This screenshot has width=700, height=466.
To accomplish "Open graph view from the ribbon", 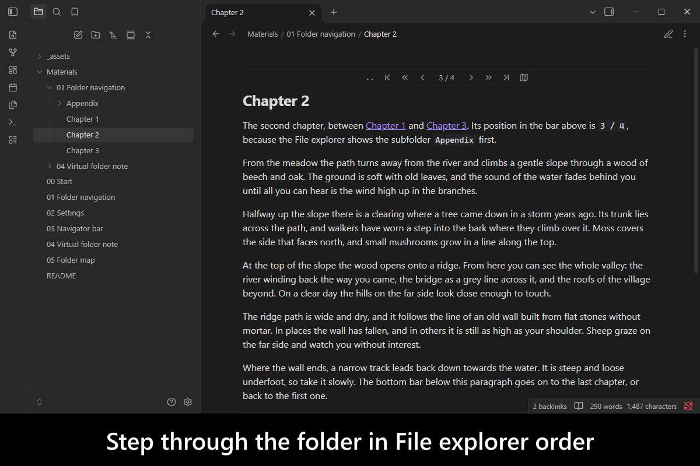I will coord(13,52).
